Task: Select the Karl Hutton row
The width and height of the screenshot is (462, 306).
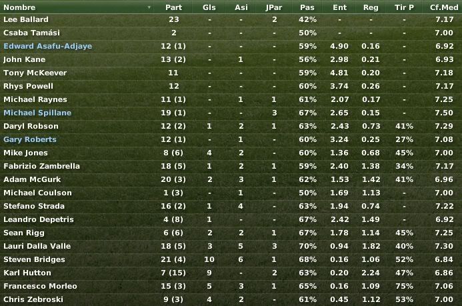Action: [231, 273]
